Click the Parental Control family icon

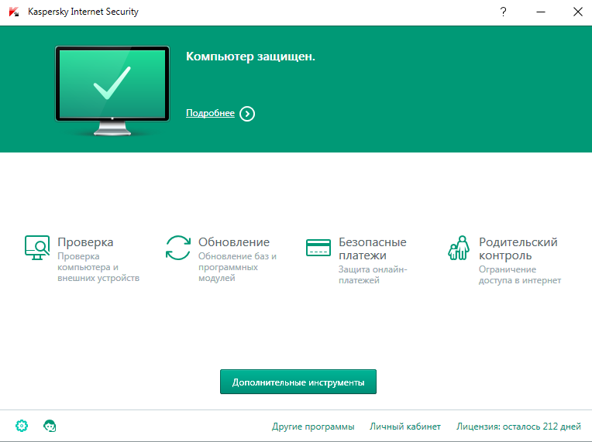459,248
